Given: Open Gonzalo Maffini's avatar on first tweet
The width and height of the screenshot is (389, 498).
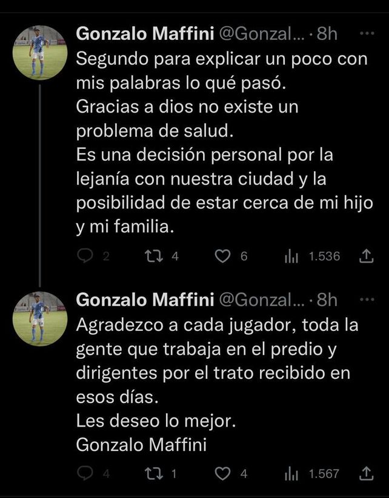Looking at the screenshot, I should click(x=40, y=53).
